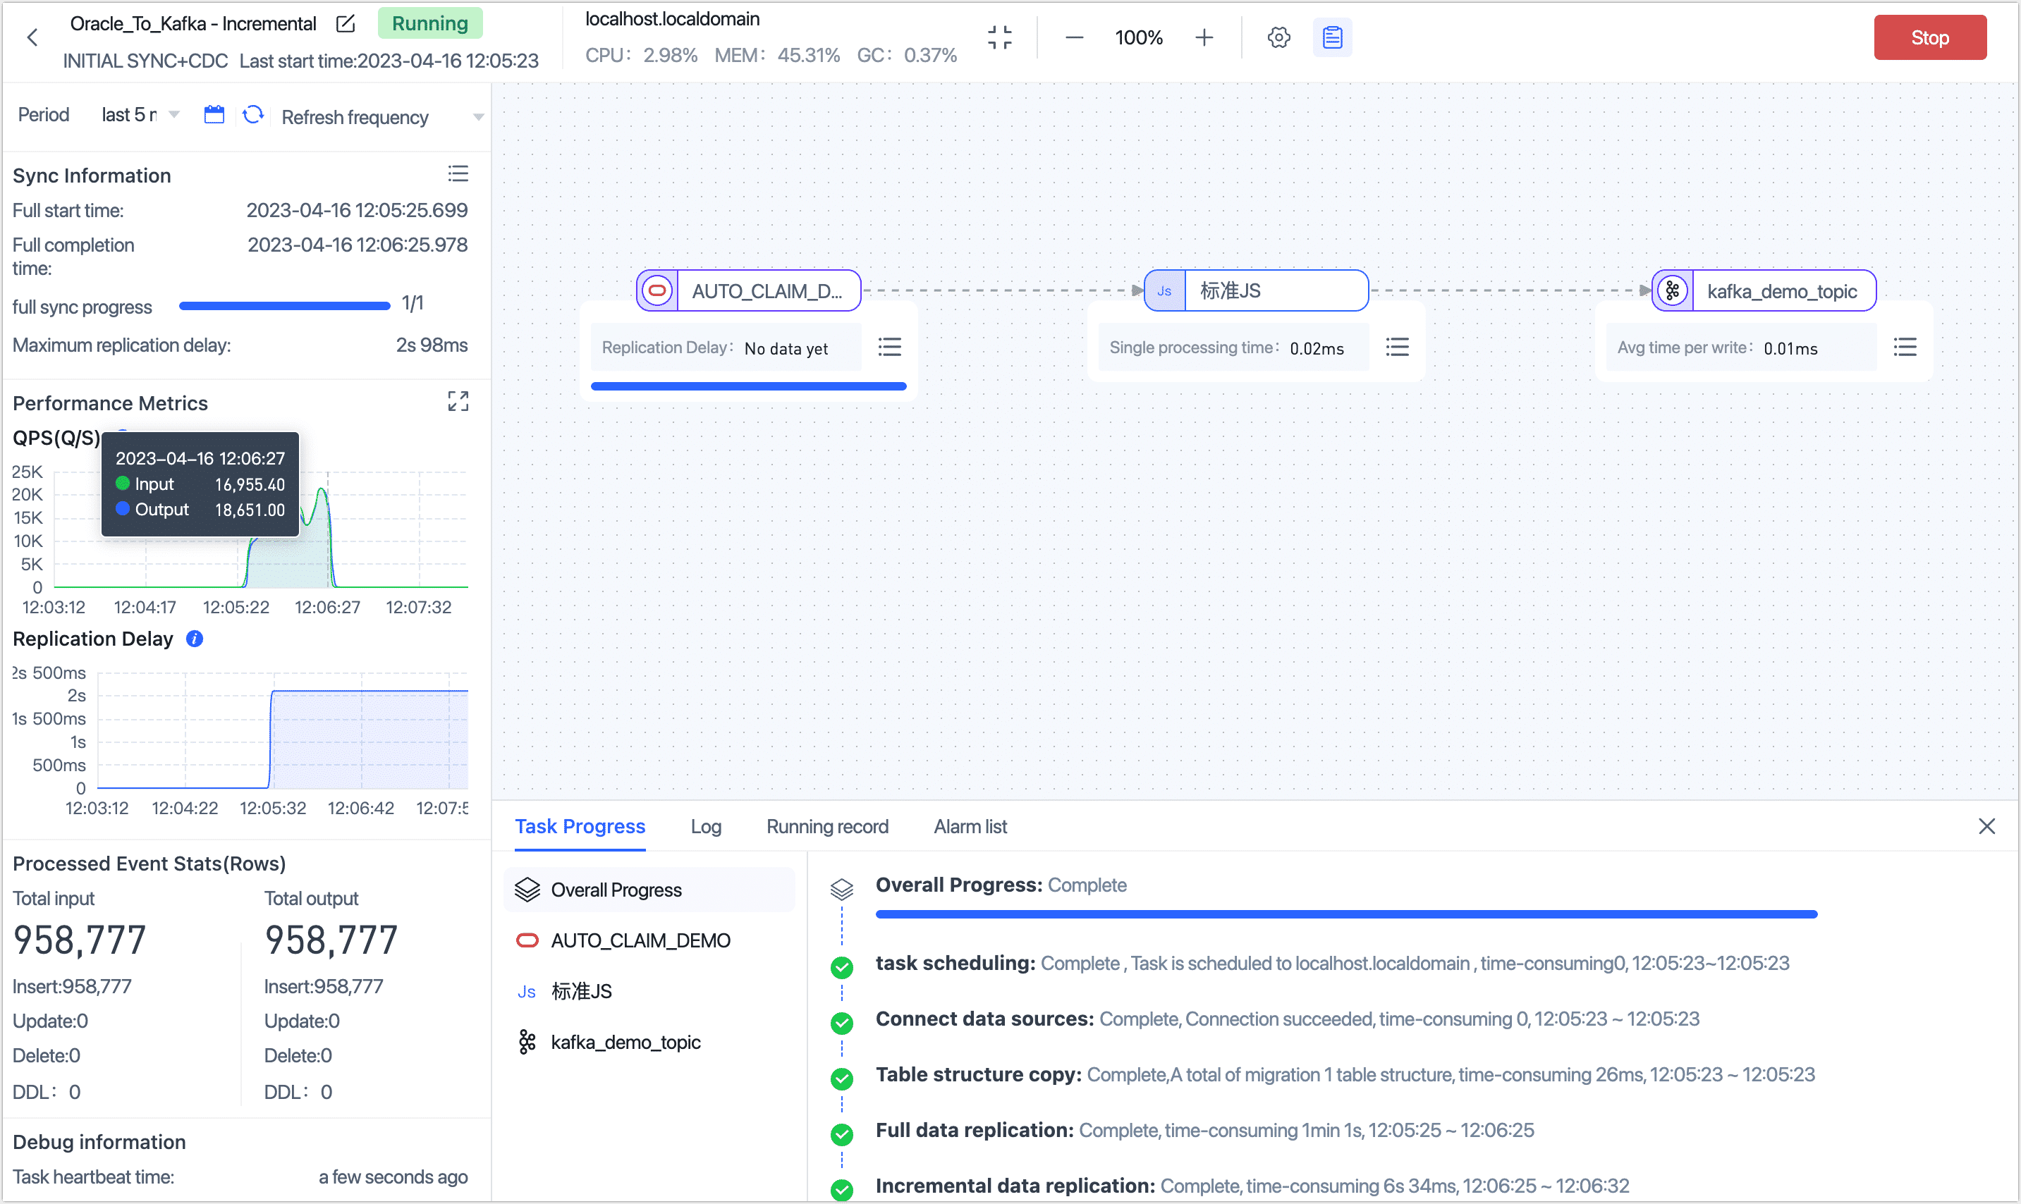Select the Oracle icon on AUTO_CLAIM node
This screenshot has width=2021, height=1204.
(x=657, y=290)
